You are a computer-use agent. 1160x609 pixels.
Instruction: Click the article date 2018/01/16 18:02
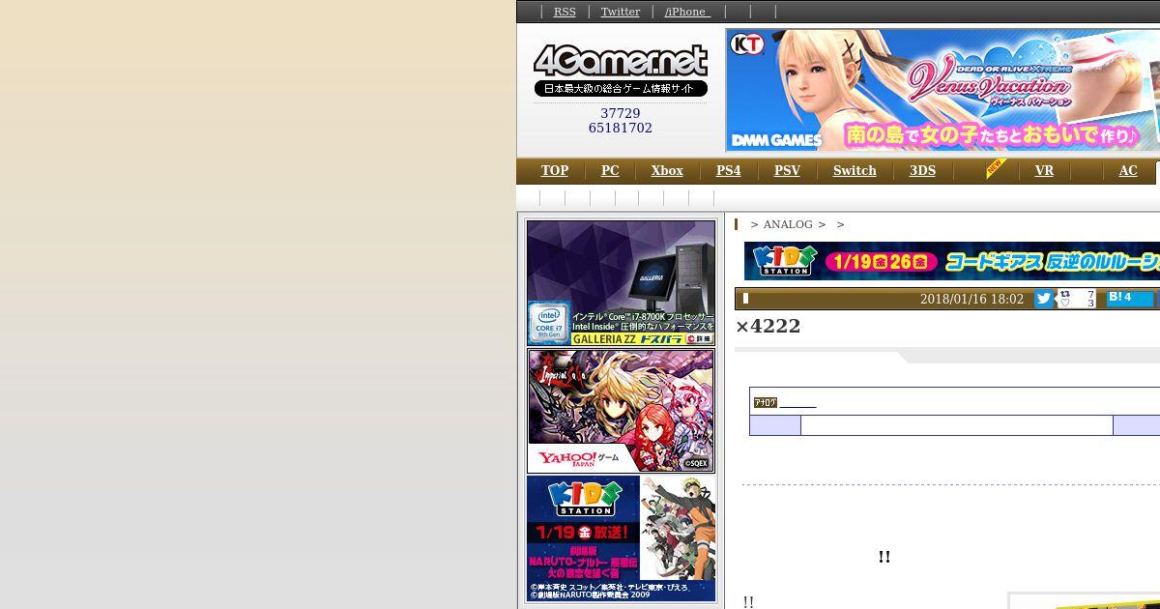[971, 300]
